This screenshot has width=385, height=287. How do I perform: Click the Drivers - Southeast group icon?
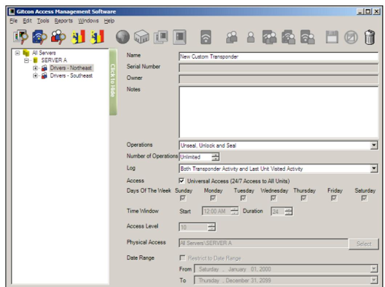click(x=44, y=76)
